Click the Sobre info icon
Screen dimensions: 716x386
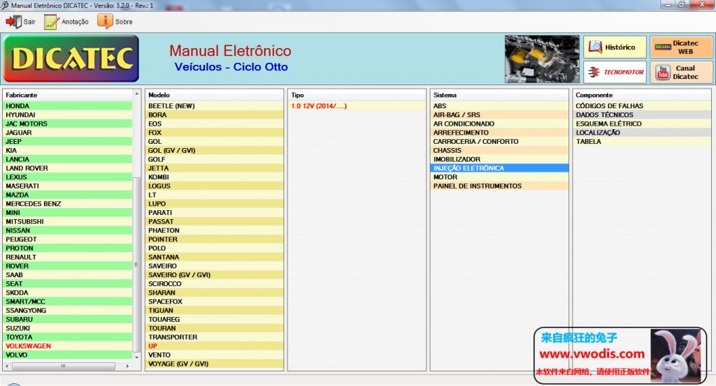105,22
